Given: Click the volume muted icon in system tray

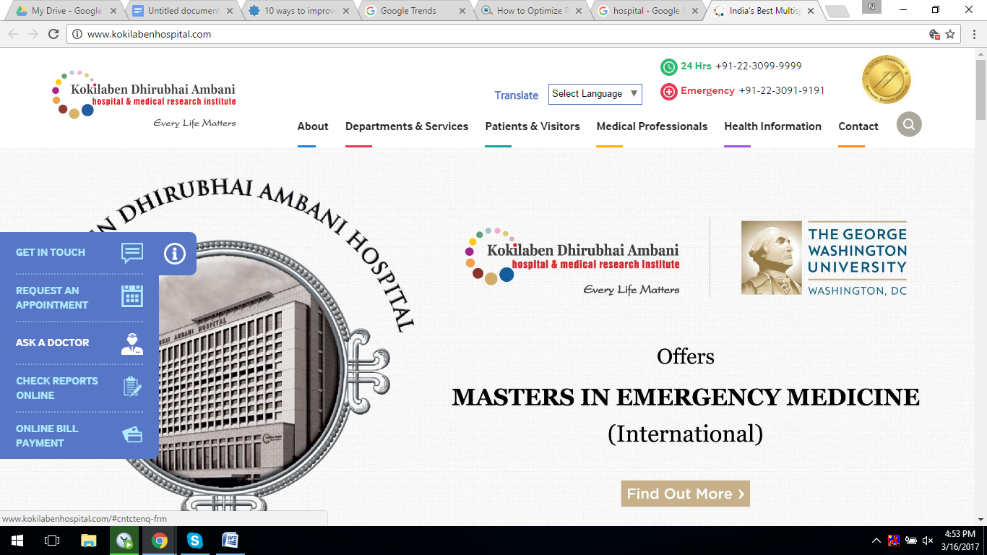Looking at the screenshot, I should tap(928, 541).
